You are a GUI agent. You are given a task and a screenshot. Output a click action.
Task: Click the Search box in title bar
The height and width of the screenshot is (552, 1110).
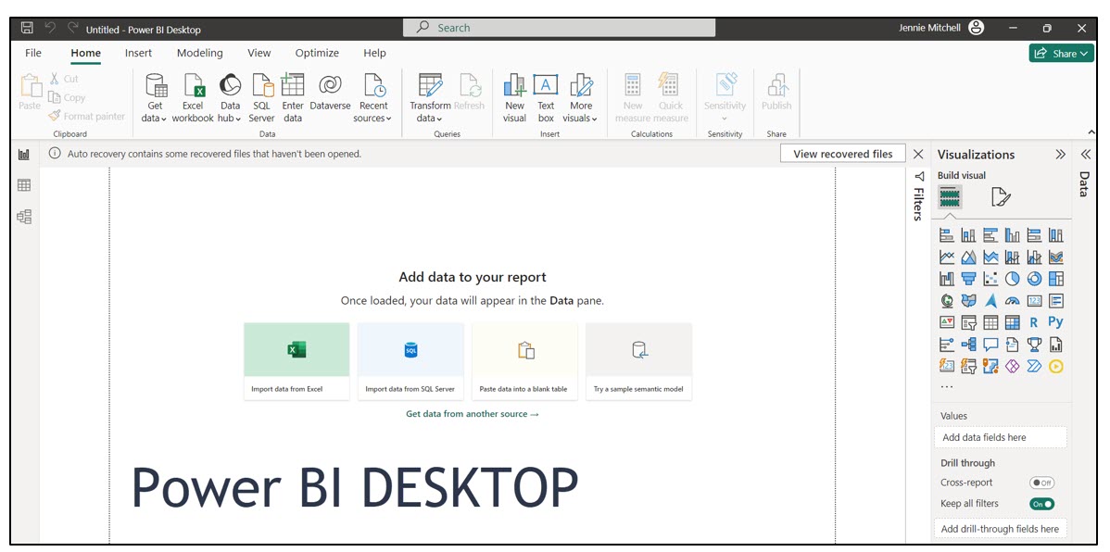point(560,28)
